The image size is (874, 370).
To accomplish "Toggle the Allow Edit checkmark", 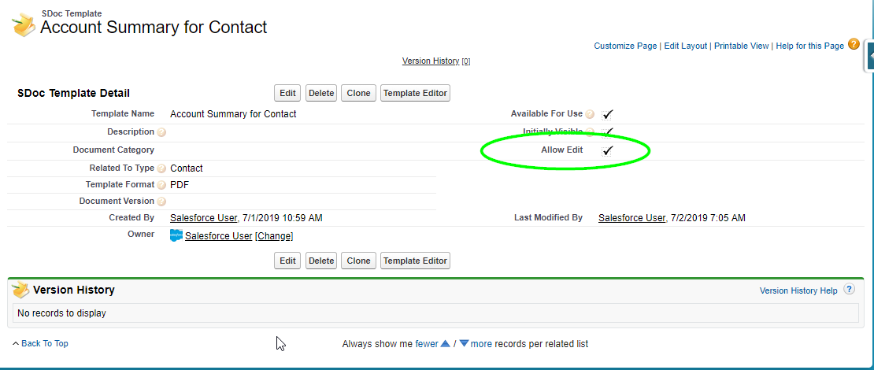I will (x=608, y=150).
